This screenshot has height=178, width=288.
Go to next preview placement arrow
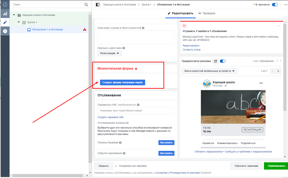click(x=278, y=71)
